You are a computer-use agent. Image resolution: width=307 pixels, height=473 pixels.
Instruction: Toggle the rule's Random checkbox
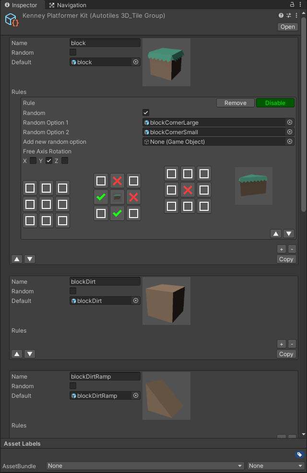click(x=146, y=113)
